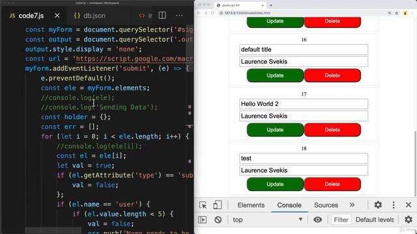Open console settings gear icon
This screenshot has width=417, height=234.
409,220
